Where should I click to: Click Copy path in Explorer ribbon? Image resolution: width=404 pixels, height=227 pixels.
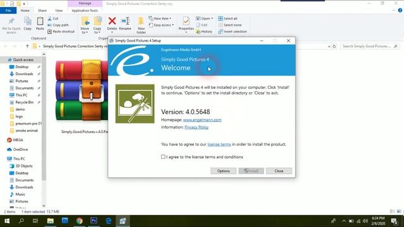[x=58, y=25]
